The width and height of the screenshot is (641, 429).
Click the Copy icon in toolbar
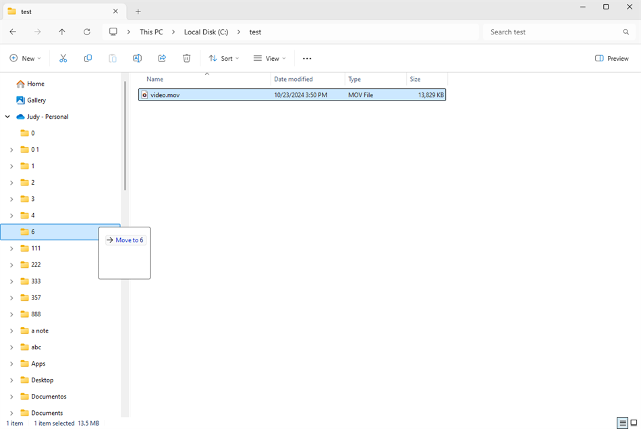[x=88, y=59]
